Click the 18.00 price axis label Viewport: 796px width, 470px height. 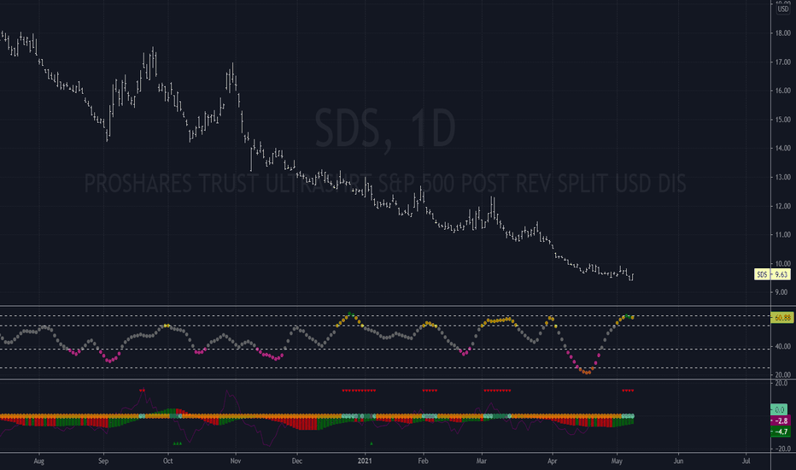(783, 33)
